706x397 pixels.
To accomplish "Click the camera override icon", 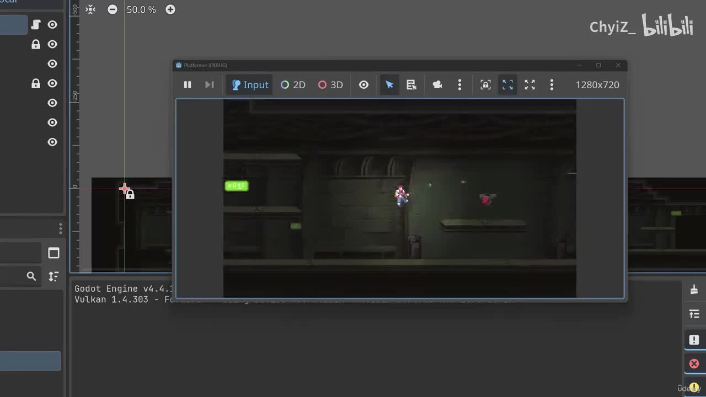I will [x=437, y=85].
